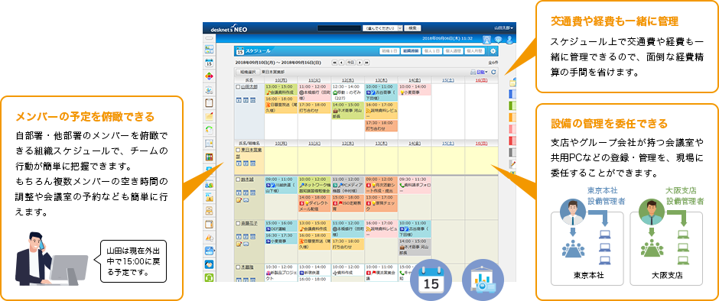Switch to the 個人月間 view tab
This screenshot has width=719, height=301.
475,51
